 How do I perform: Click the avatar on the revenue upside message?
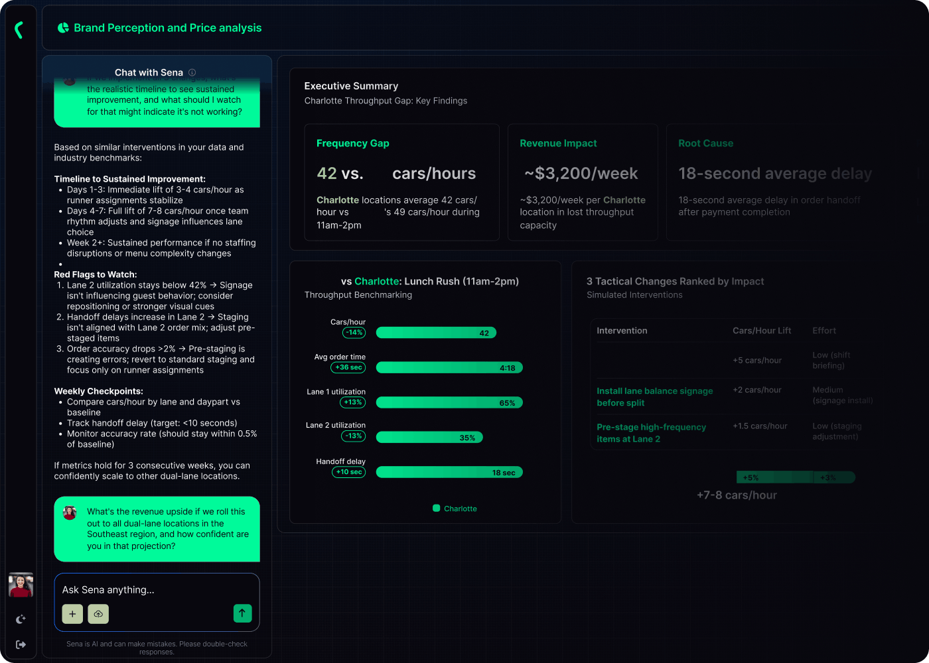(x=70, y=512)
